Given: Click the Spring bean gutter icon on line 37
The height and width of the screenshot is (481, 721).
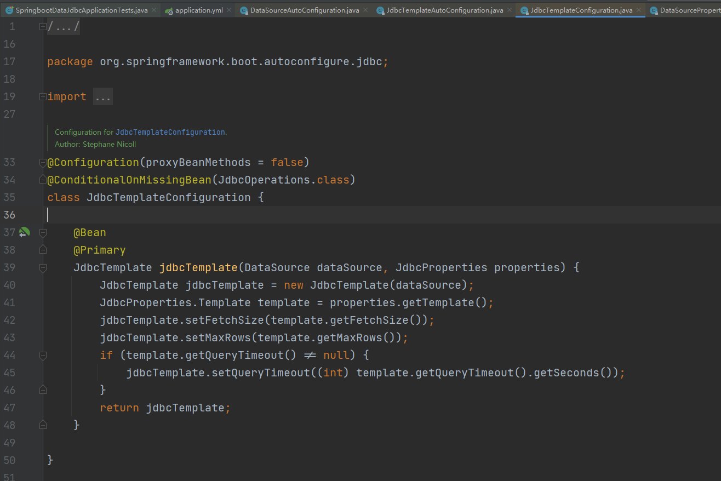Looking at the screenshot, I should pyautogui.click(x=24, y=232).
